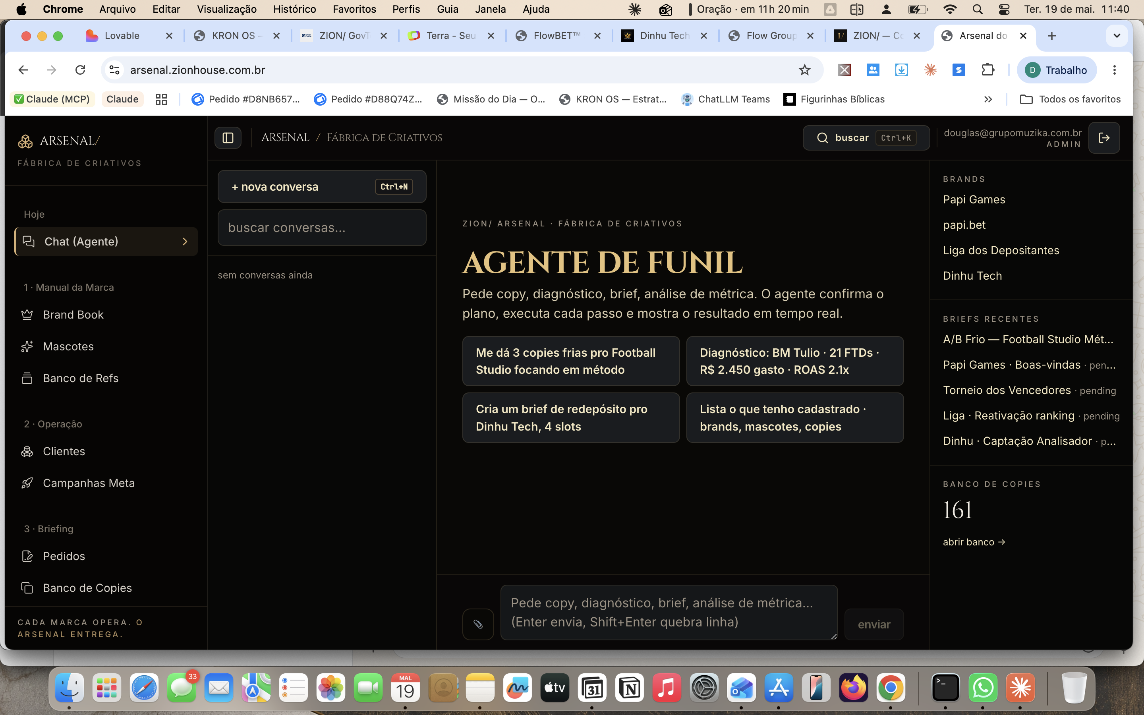Screen dimensions: 1144x715
Task: Select the Diagnóstico BM Tulio suggestion
Action: (x=795, y=361)
